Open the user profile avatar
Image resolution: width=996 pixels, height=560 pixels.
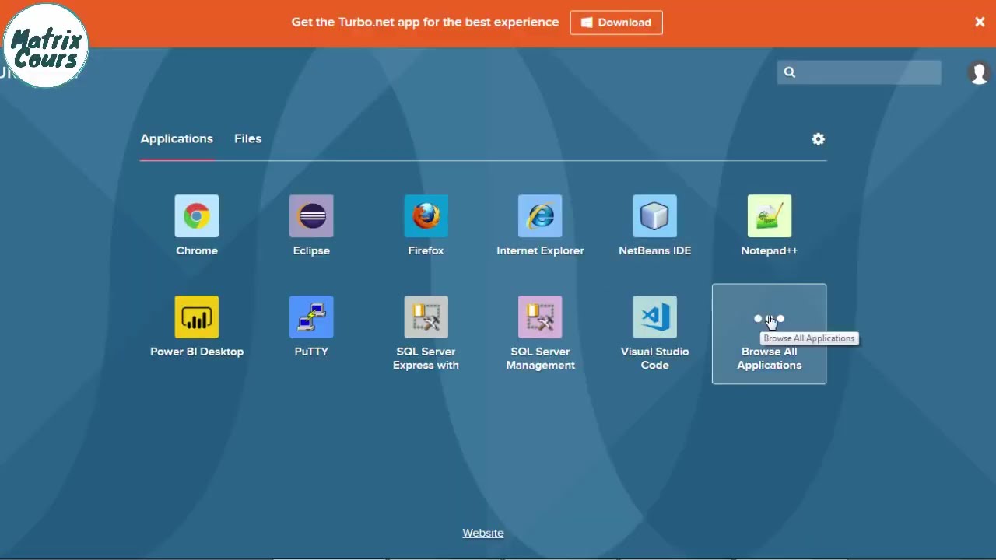coord(978,72)
